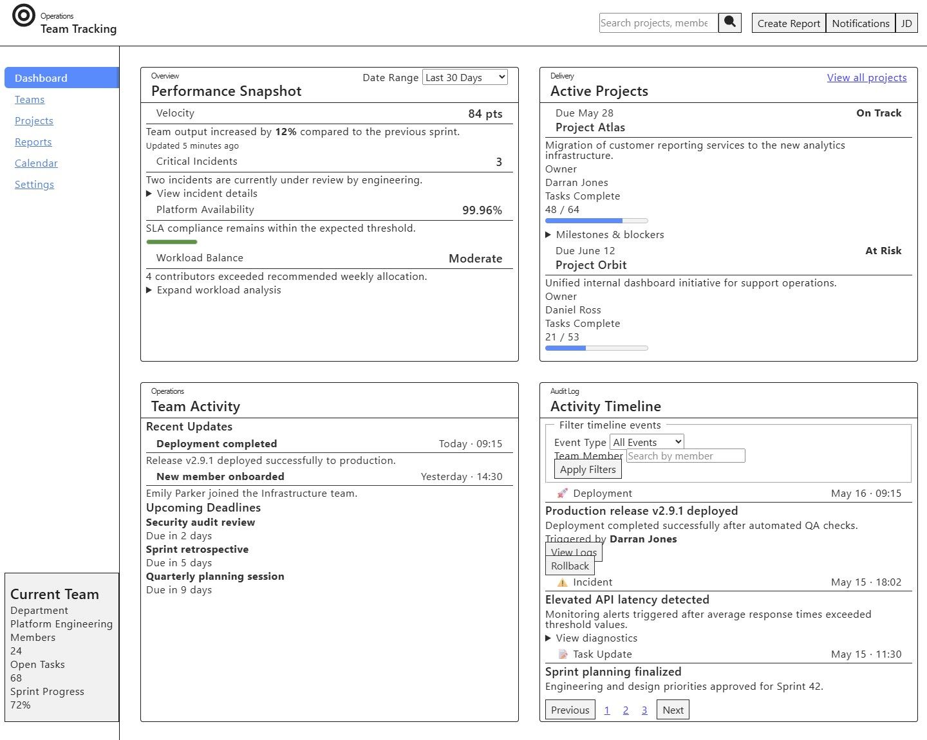This screenshot has height=740, width=927.
Task: Select Dashboard in the sidebar
Action: [62, 78]
